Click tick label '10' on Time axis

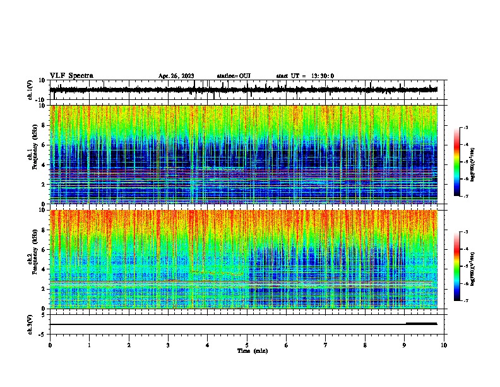click(x=444, y=345)
